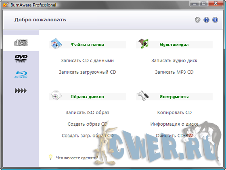Open help with the question mark icon
This screenshot has width=226, height=170.
(206, 20)
